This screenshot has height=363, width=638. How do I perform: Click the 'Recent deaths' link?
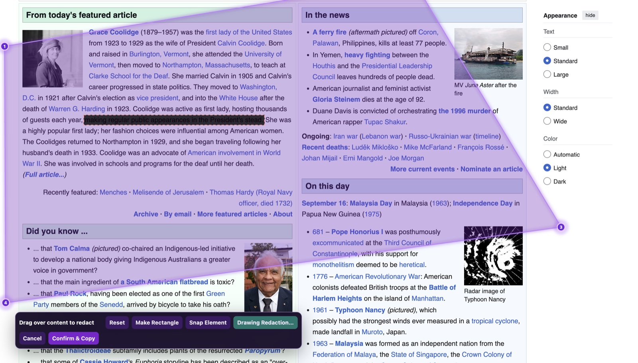point(325,147)
